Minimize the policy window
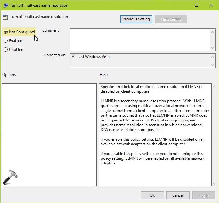 (x=182, y=5)
